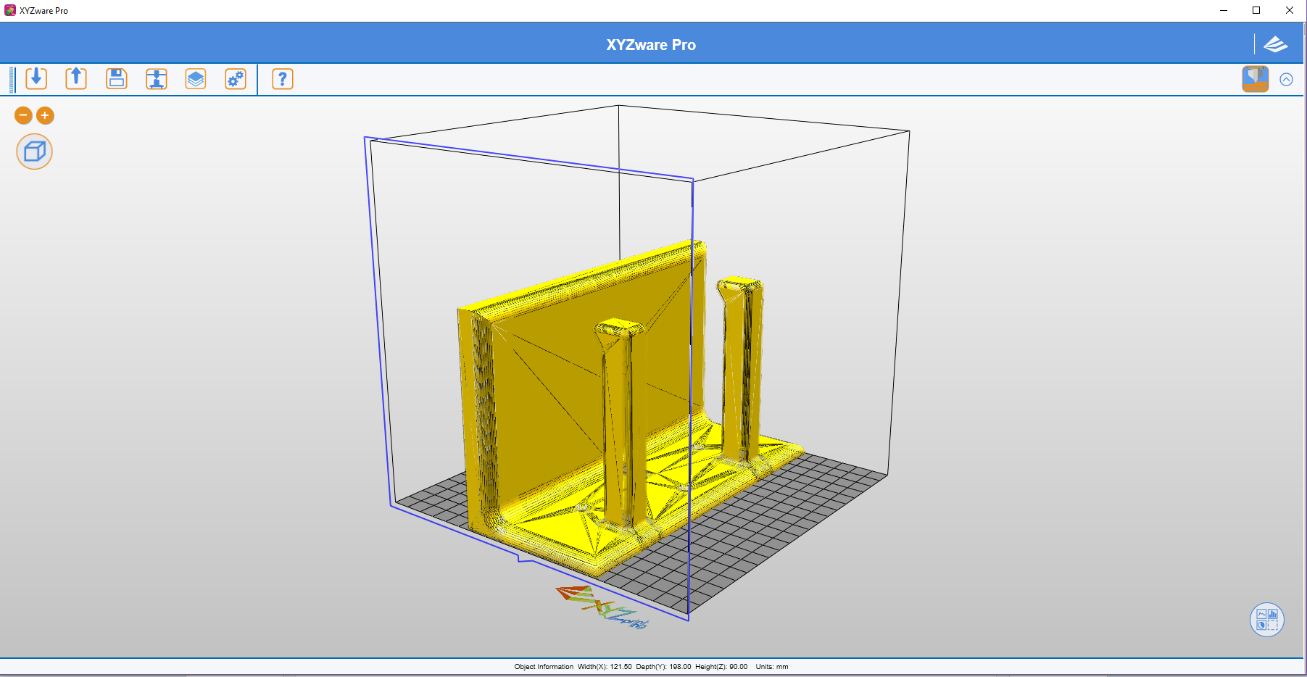Click the Units: mm status text
Image resolution: width=1307 pixels, height=677 pixels.
pos(772,667)
